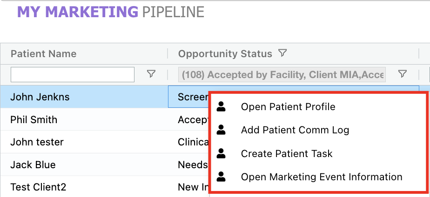Sort by Opportunity Status column header
430x197 pixels.
225,54
